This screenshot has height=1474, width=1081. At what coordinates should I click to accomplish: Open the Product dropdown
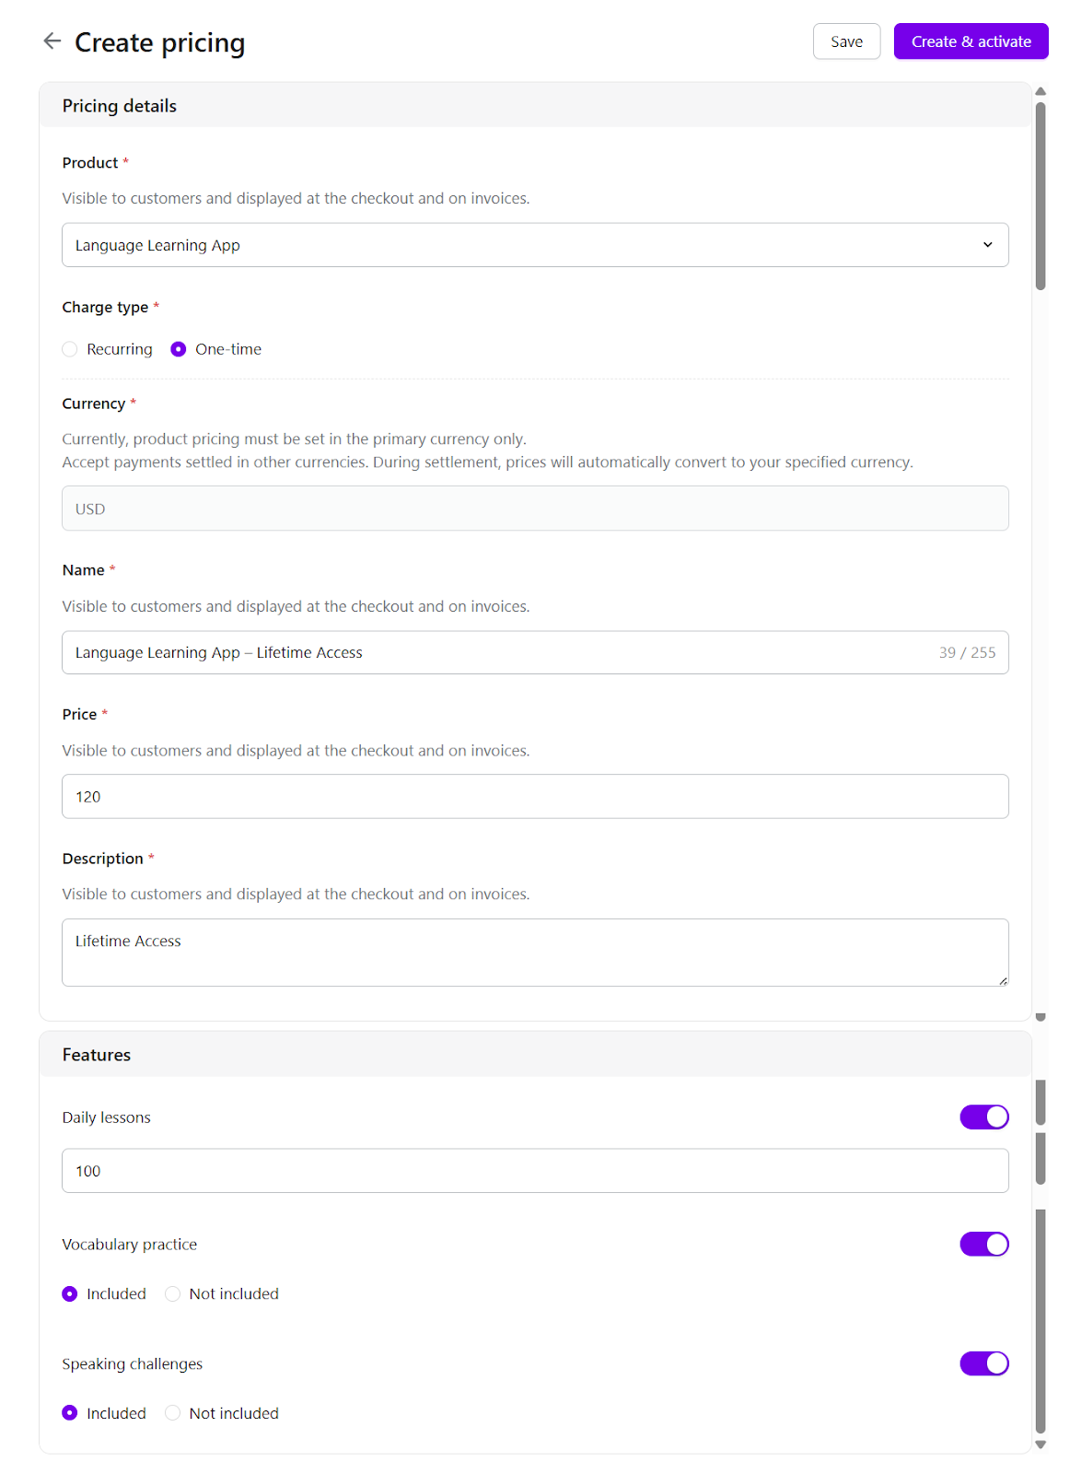pyautogui.click(x=534, y=245)
